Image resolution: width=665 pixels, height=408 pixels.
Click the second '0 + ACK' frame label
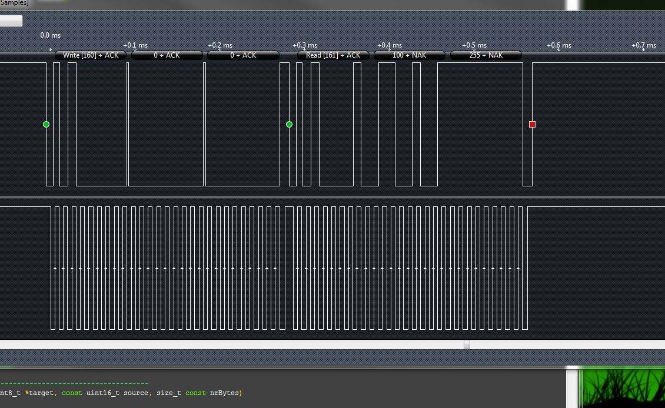pos(243,55)
